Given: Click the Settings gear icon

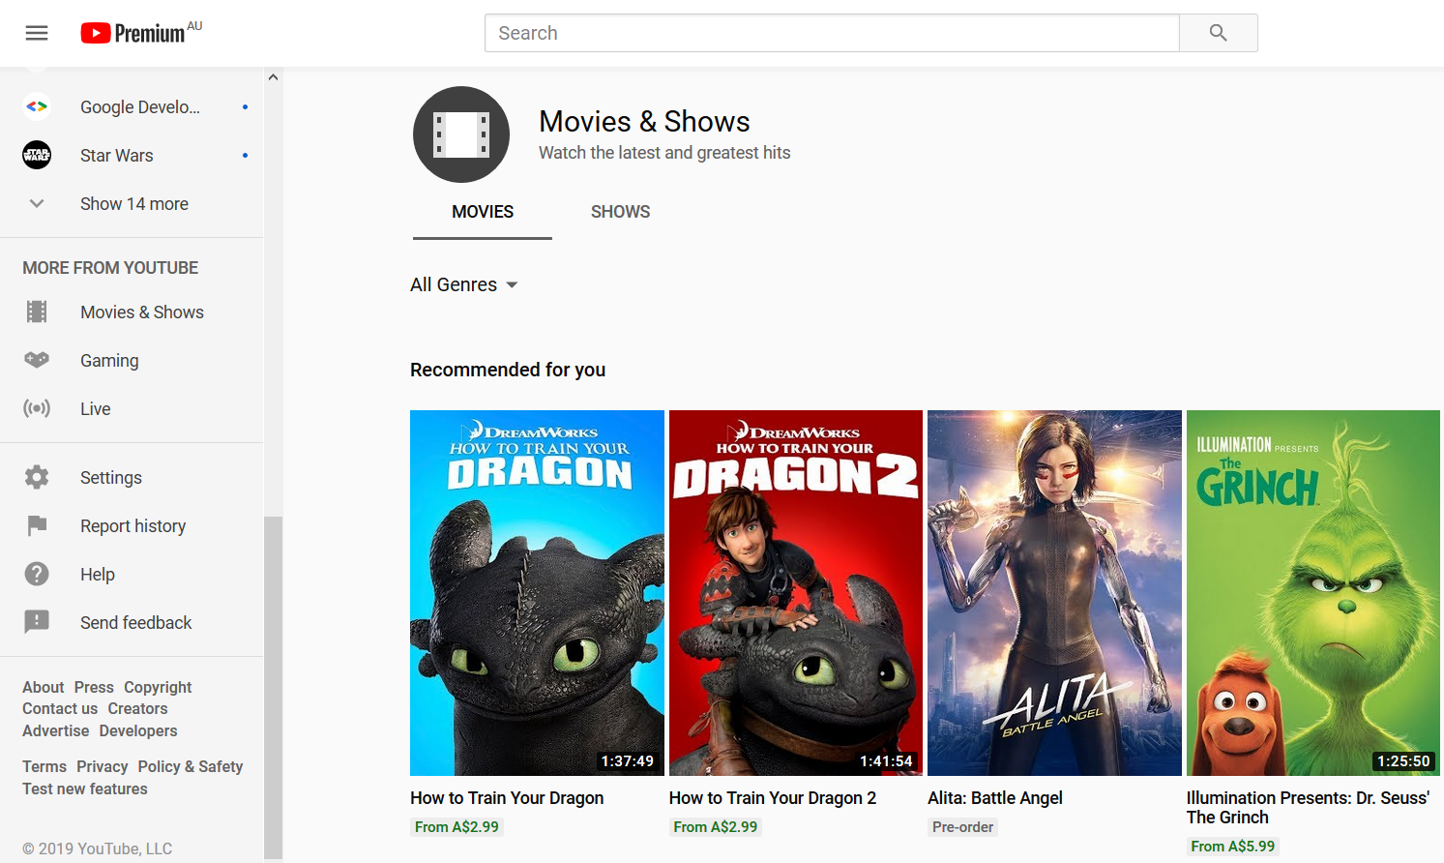Looking at the screenshot, I should [37, 477].
